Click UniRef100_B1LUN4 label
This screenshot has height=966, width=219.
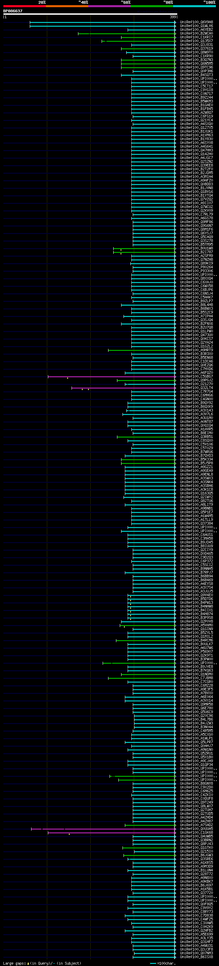tap(196, 870)
